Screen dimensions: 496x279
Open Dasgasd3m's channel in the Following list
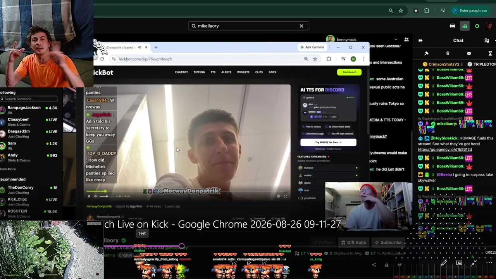click(x=29, y=133)
